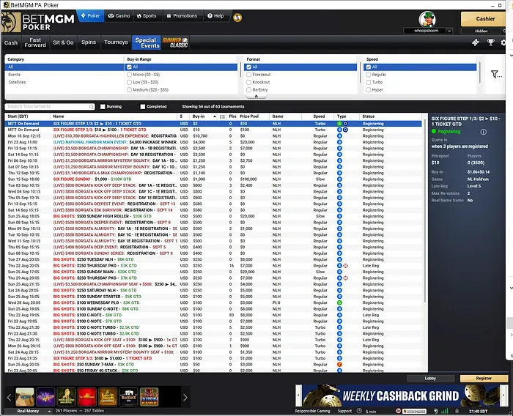Click the magnifier in Search Tournaments box
513x416 pixels.
92,107
